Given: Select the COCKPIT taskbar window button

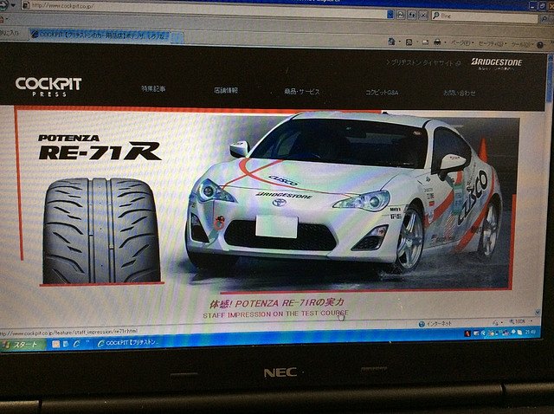Looking at the screenshot, I should [129, 343].
